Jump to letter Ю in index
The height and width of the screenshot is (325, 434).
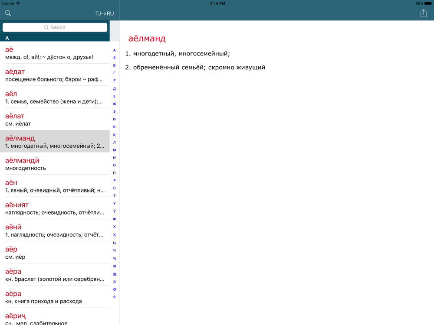point(114,289)
